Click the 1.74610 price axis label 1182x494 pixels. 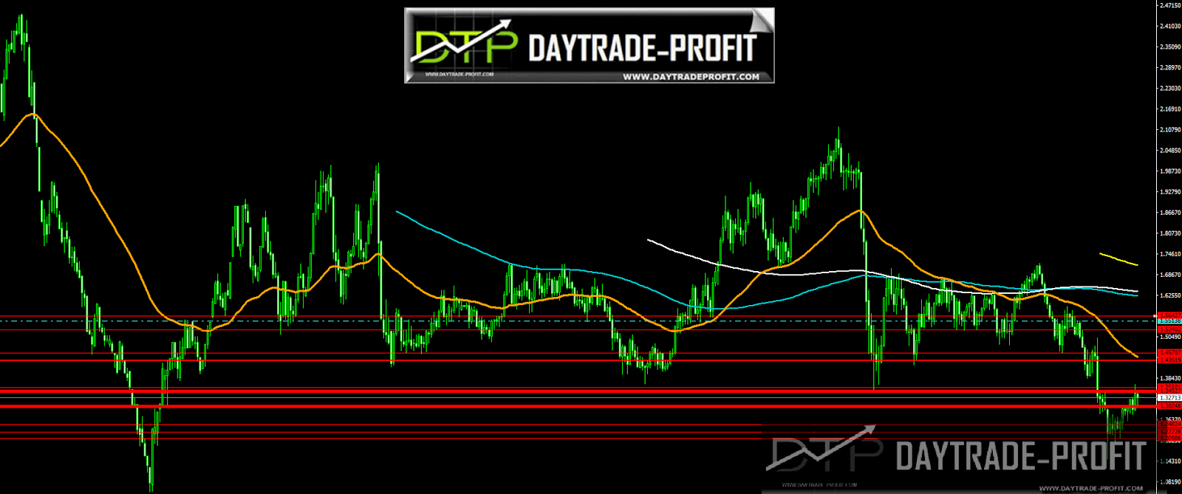1169,254
